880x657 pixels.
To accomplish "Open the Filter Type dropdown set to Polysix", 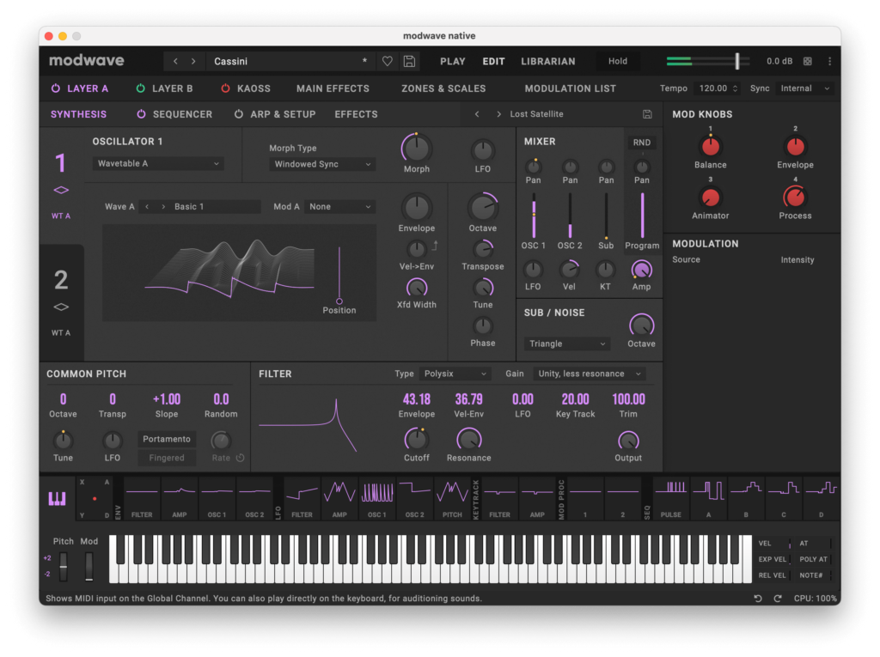I will [x=455, y=374].
